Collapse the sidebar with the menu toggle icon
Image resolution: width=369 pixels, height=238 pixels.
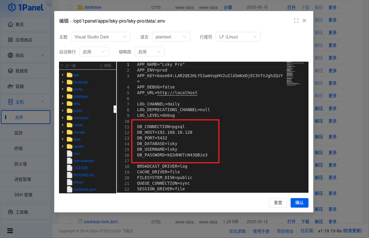(10, 231)
